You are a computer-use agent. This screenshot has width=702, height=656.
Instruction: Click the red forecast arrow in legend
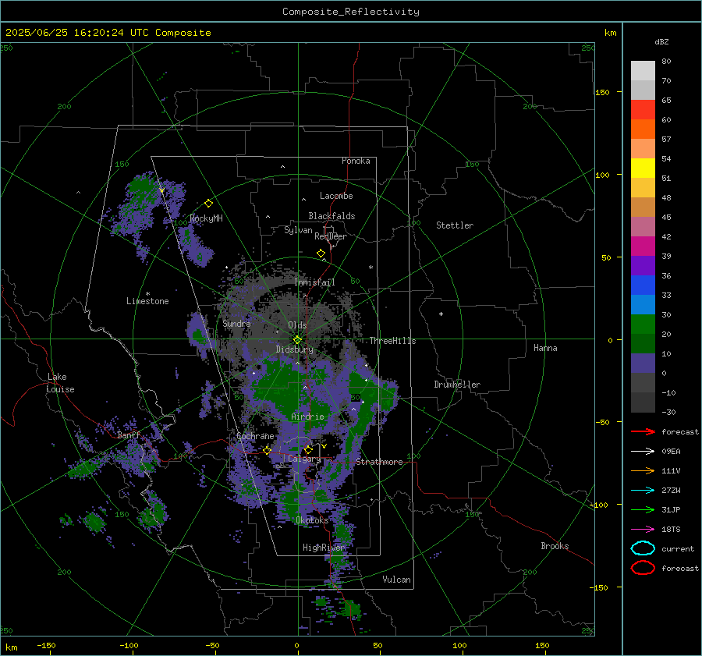[x=643, y=431]
